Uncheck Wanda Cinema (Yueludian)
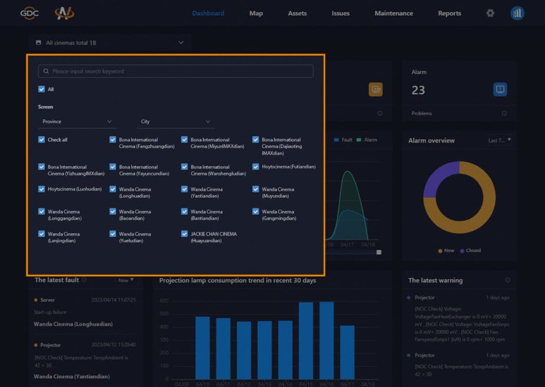Viewport: 545px width, 387px height. pyautogui.click(x=113, y=234)
